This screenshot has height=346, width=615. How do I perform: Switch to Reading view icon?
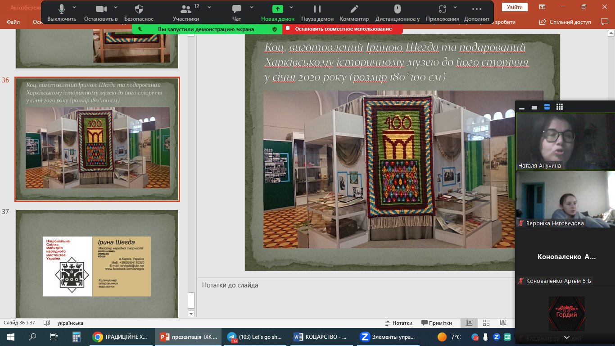503,323
